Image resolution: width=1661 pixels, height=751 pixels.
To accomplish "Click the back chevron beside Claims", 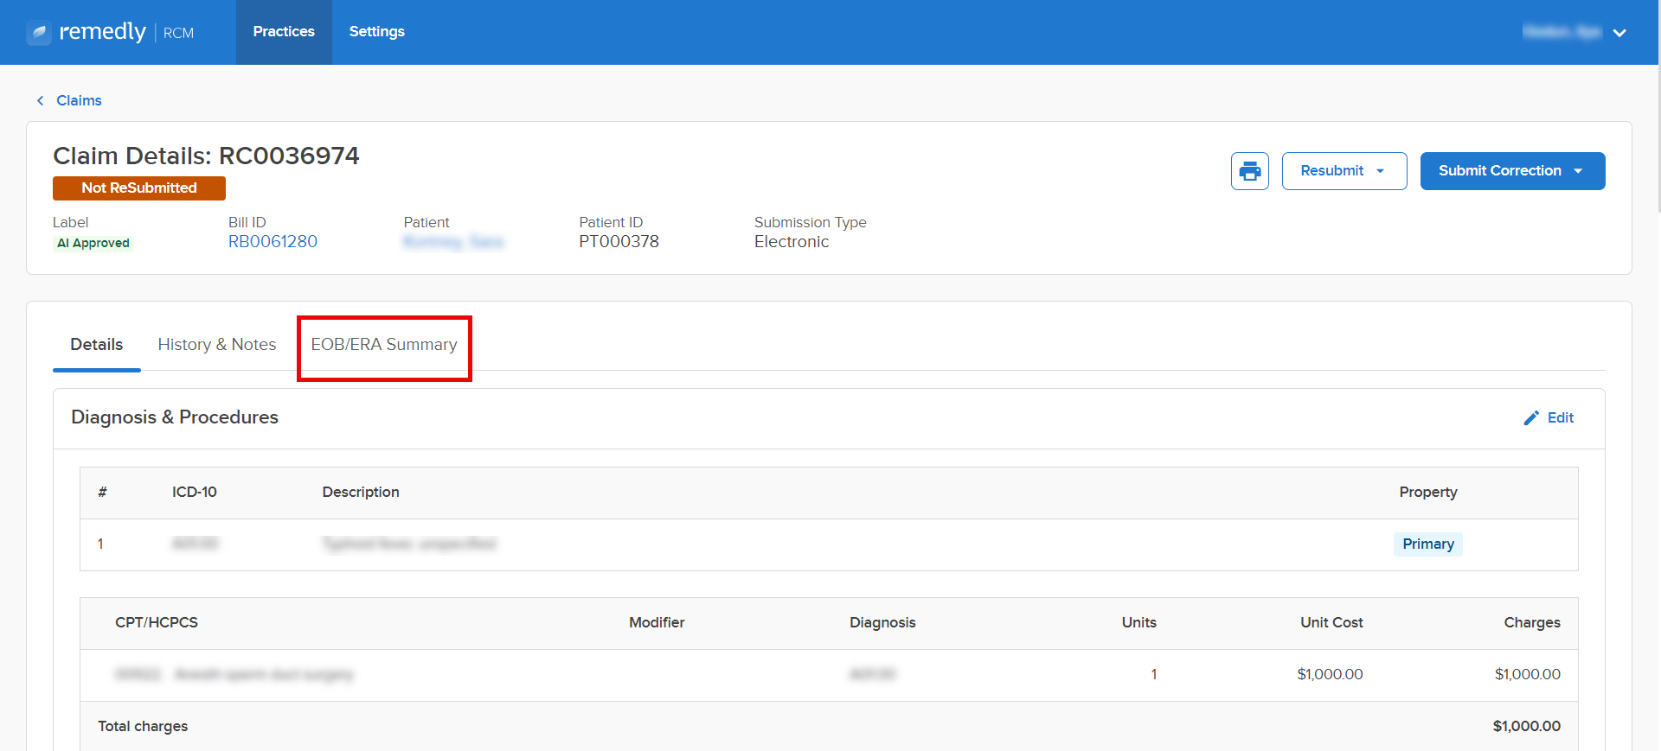I will (40, 101).
